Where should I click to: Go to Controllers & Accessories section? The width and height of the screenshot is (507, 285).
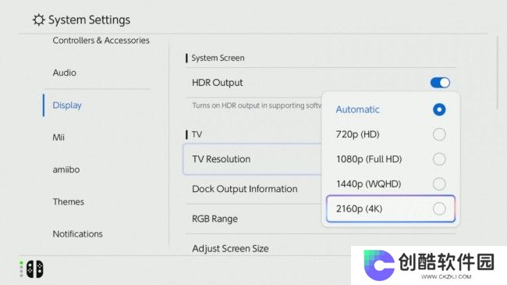click(101, 41)
